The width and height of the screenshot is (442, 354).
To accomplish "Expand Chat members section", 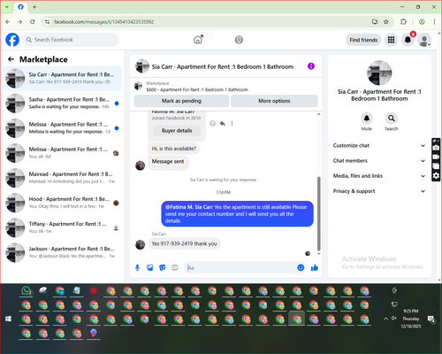I will 379,161.
